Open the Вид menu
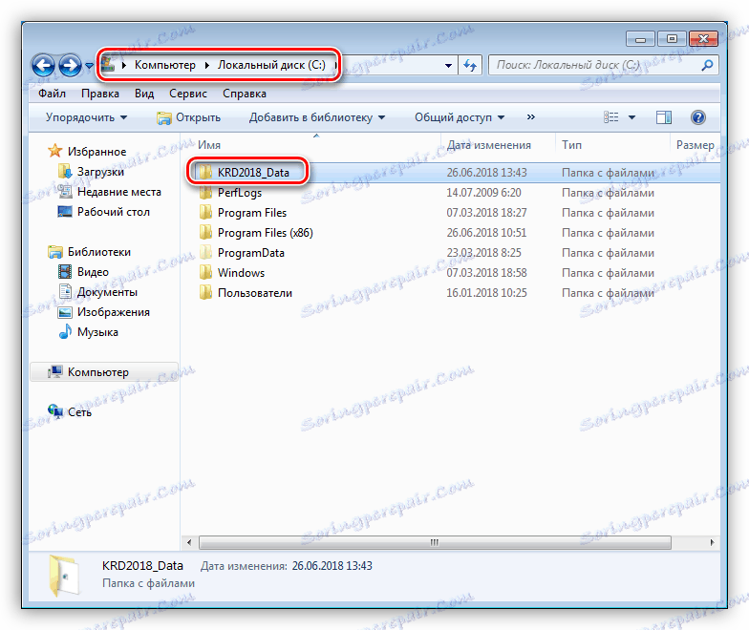 144,94
